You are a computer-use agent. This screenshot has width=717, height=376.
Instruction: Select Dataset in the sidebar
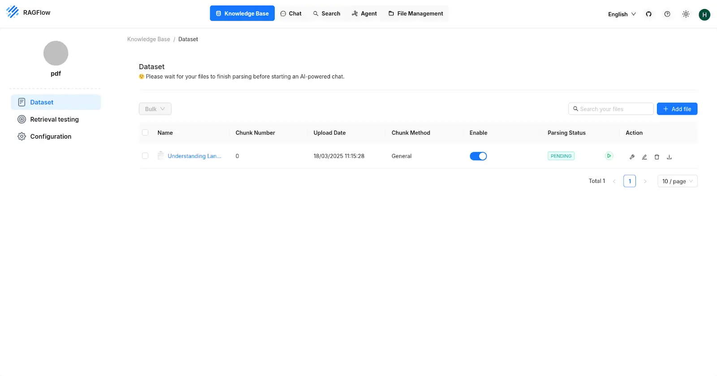click(56, 102)
